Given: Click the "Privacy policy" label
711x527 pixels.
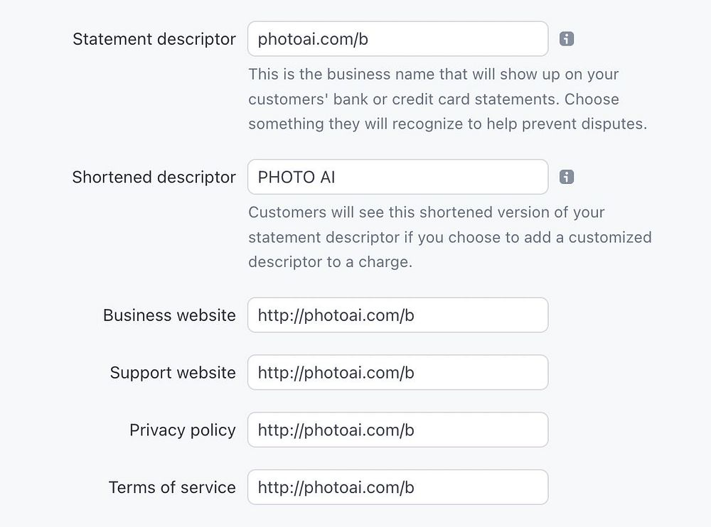Looking at the screenshot, I should tap(183, 430).
